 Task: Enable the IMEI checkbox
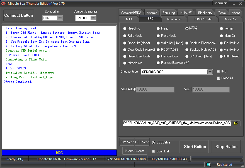pos(218,71)
